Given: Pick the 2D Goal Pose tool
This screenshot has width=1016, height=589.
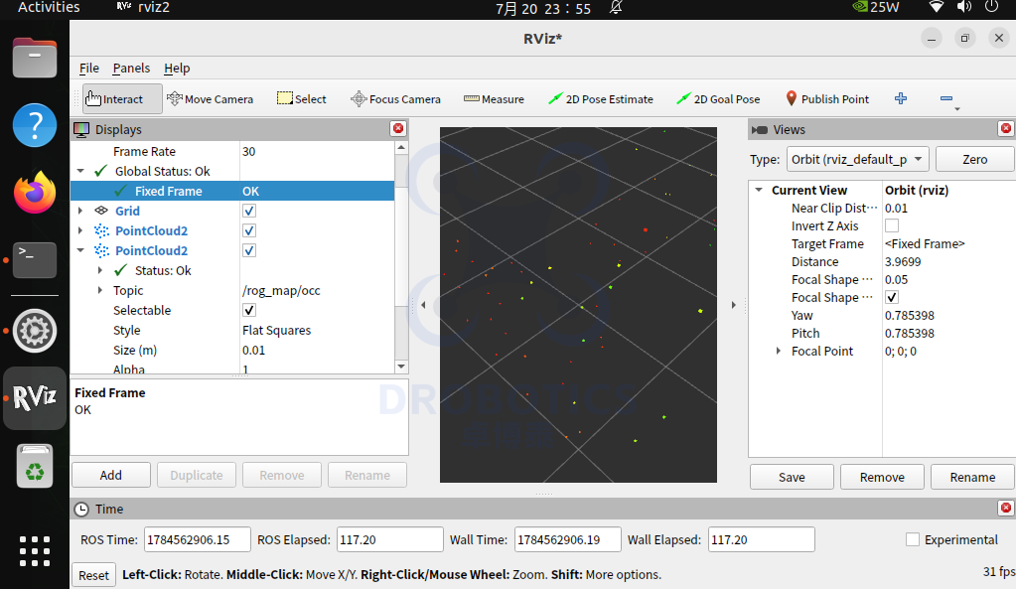Looking at the screenshot, I should coord(718,99).
